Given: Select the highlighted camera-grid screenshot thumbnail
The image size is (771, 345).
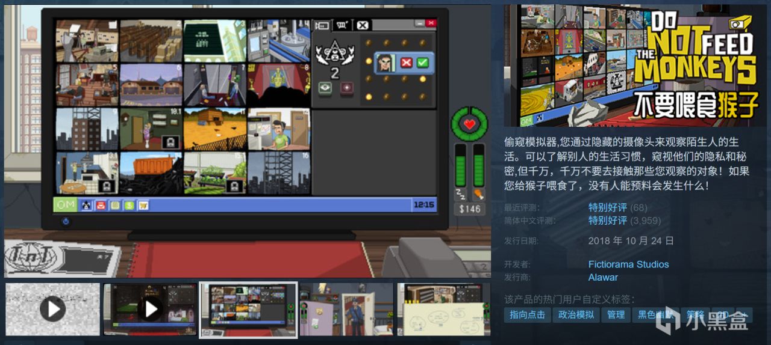Looking at the screenshot, I should (x=248, y=310).
